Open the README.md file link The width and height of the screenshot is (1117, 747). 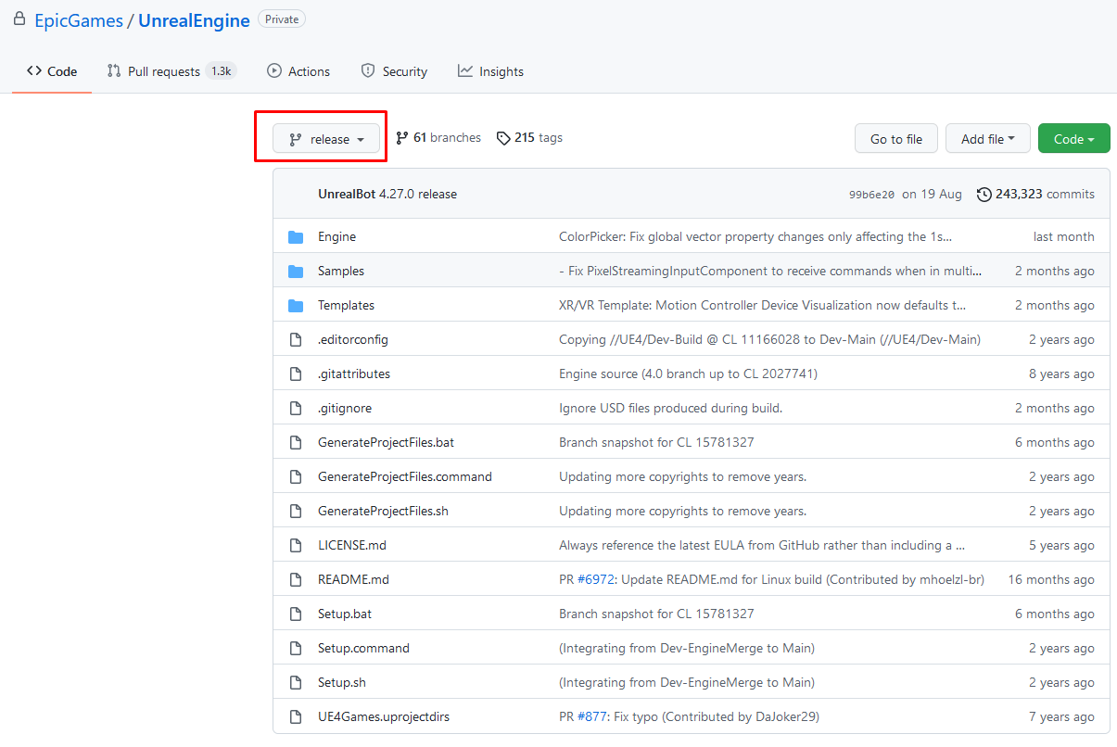pyautogui.click(x=353, y=580)
